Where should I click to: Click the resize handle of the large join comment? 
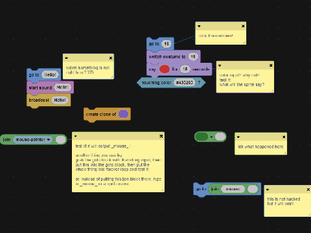pos(162,190)
